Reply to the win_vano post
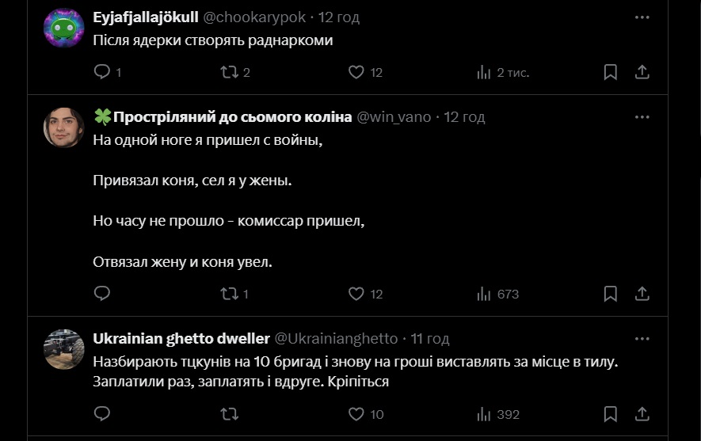Screen dimensions: 701x441 pos(102,294)
